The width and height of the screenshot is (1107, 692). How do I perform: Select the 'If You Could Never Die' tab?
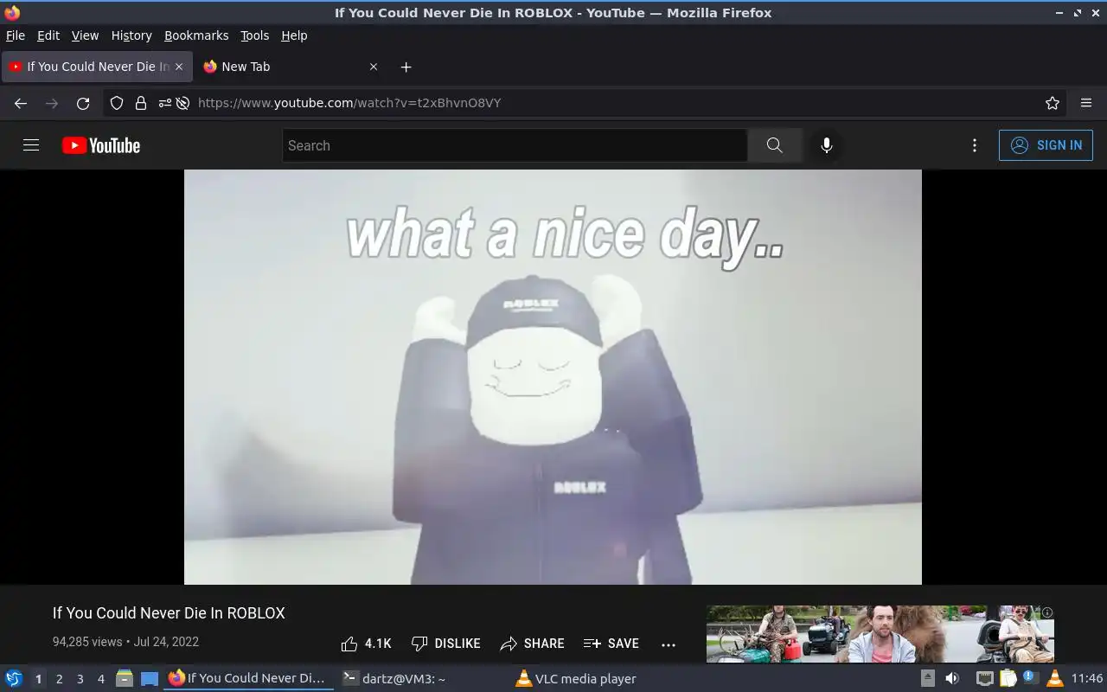pos(97,67)
